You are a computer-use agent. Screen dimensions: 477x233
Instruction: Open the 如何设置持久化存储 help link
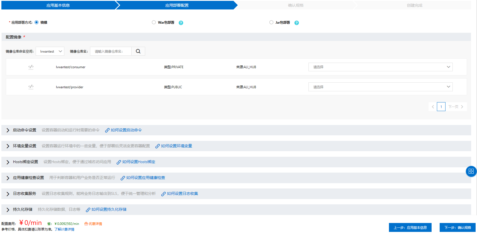(x=109, y=209)
